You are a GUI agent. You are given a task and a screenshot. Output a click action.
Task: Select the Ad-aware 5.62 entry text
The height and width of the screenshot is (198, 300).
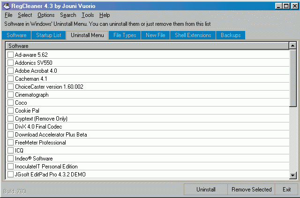click(x=31, y=55)
